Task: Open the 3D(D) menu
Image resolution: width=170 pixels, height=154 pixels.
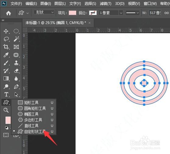Action: pos(120,4)
